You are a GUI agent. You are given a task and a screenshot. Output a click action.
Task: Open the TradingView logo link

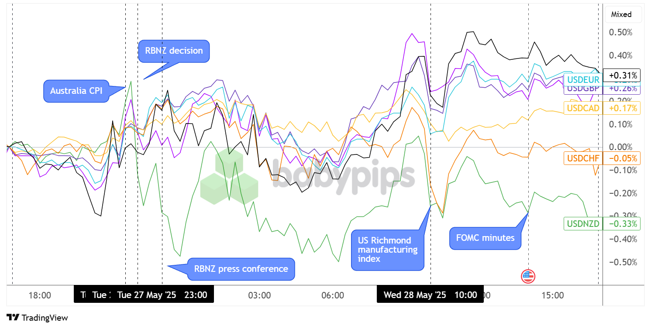(x=37, y=318)
